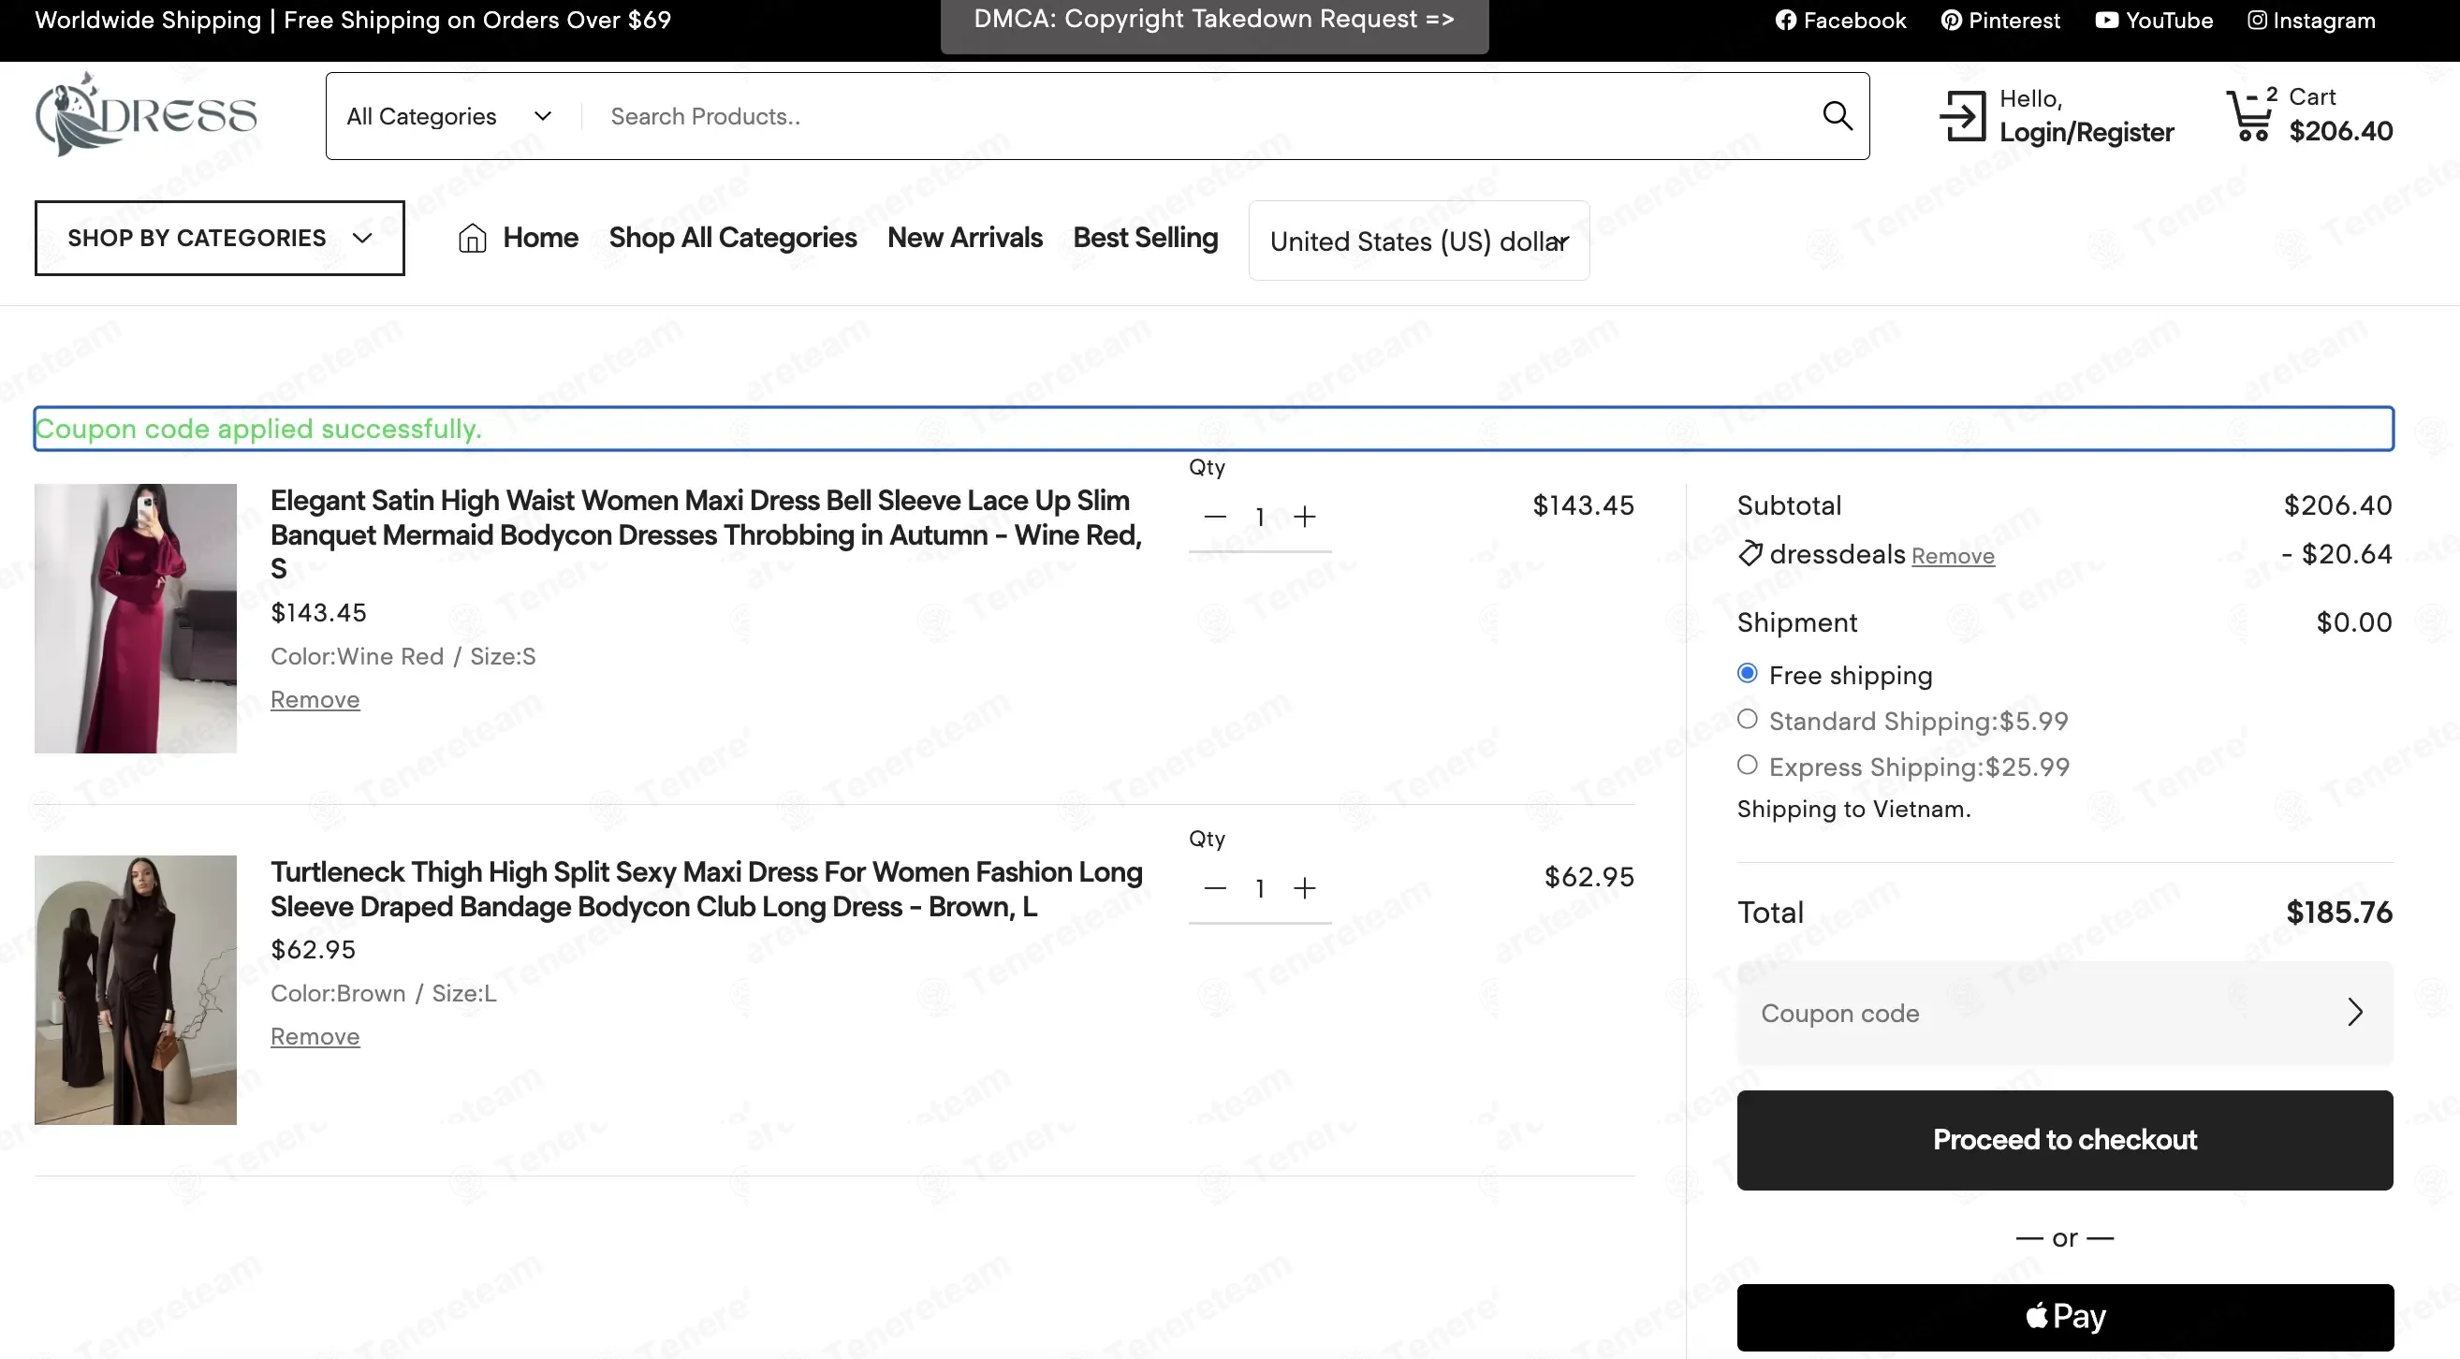Decrease quantity of Elegant Satin dress
This screenshot has width=2460, height=1359.
[1215, 517]
